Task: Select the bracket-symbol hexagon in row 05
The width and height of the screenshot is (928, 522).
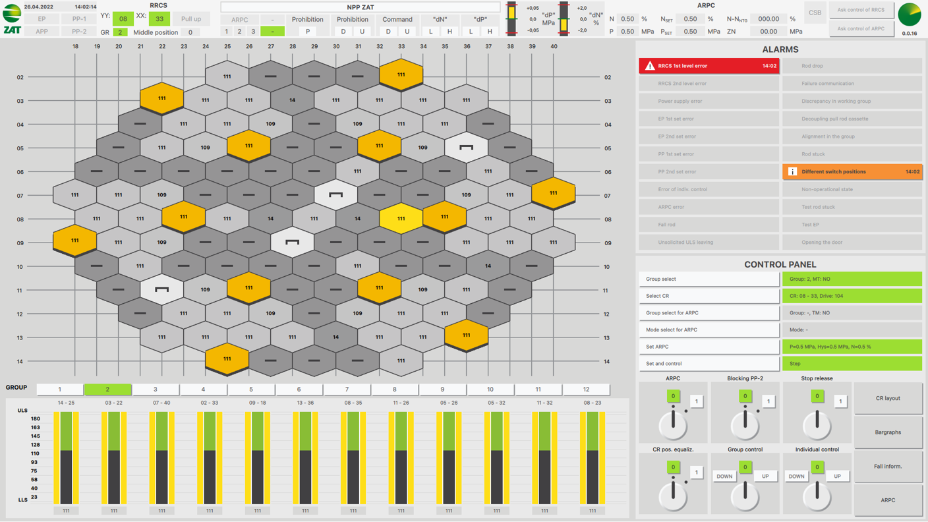Action: pos(466,148)
